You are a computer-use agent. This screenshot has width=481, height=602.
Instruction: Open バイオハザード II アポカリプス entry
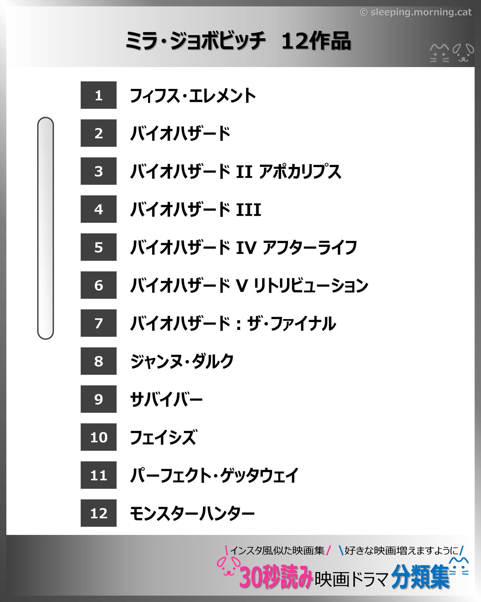235,171
